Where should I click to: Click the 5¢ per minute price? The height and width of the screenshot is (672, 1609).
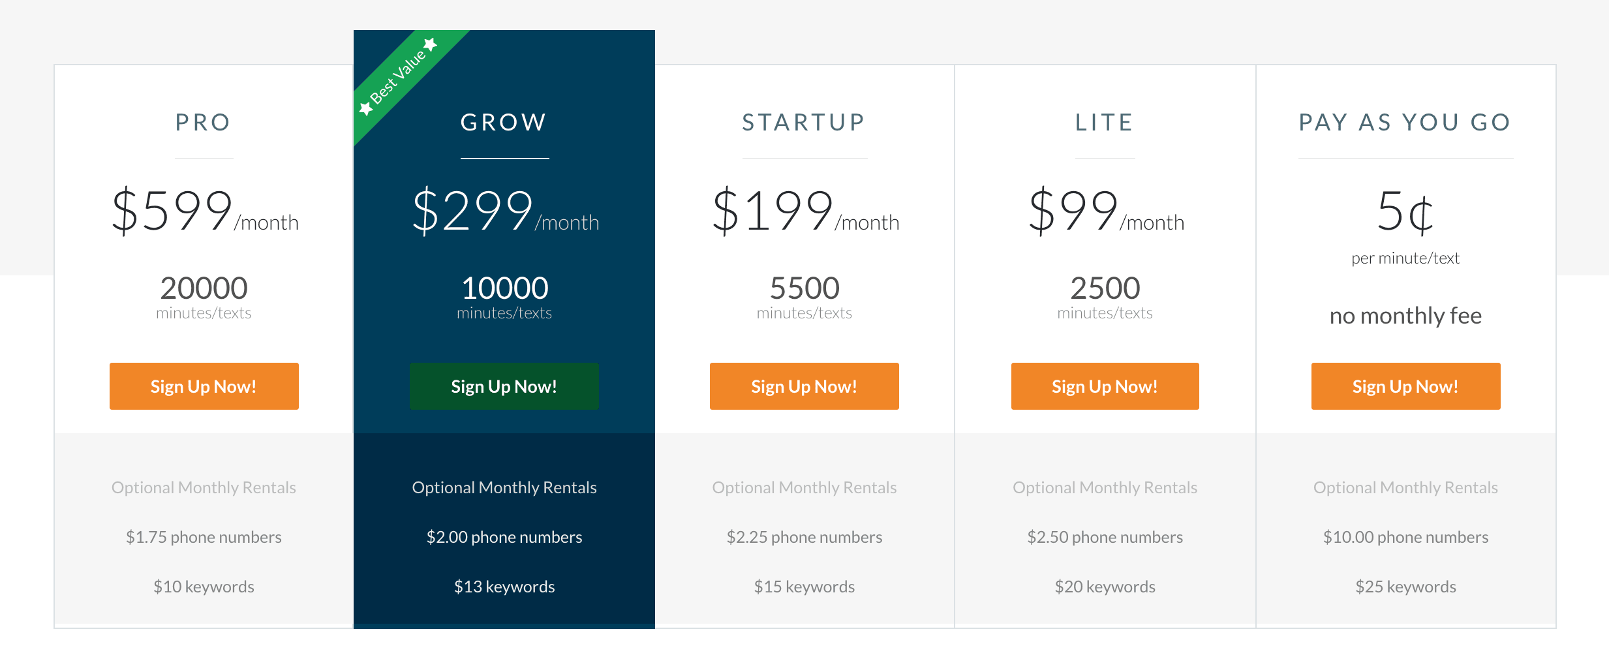point(1405,212)
